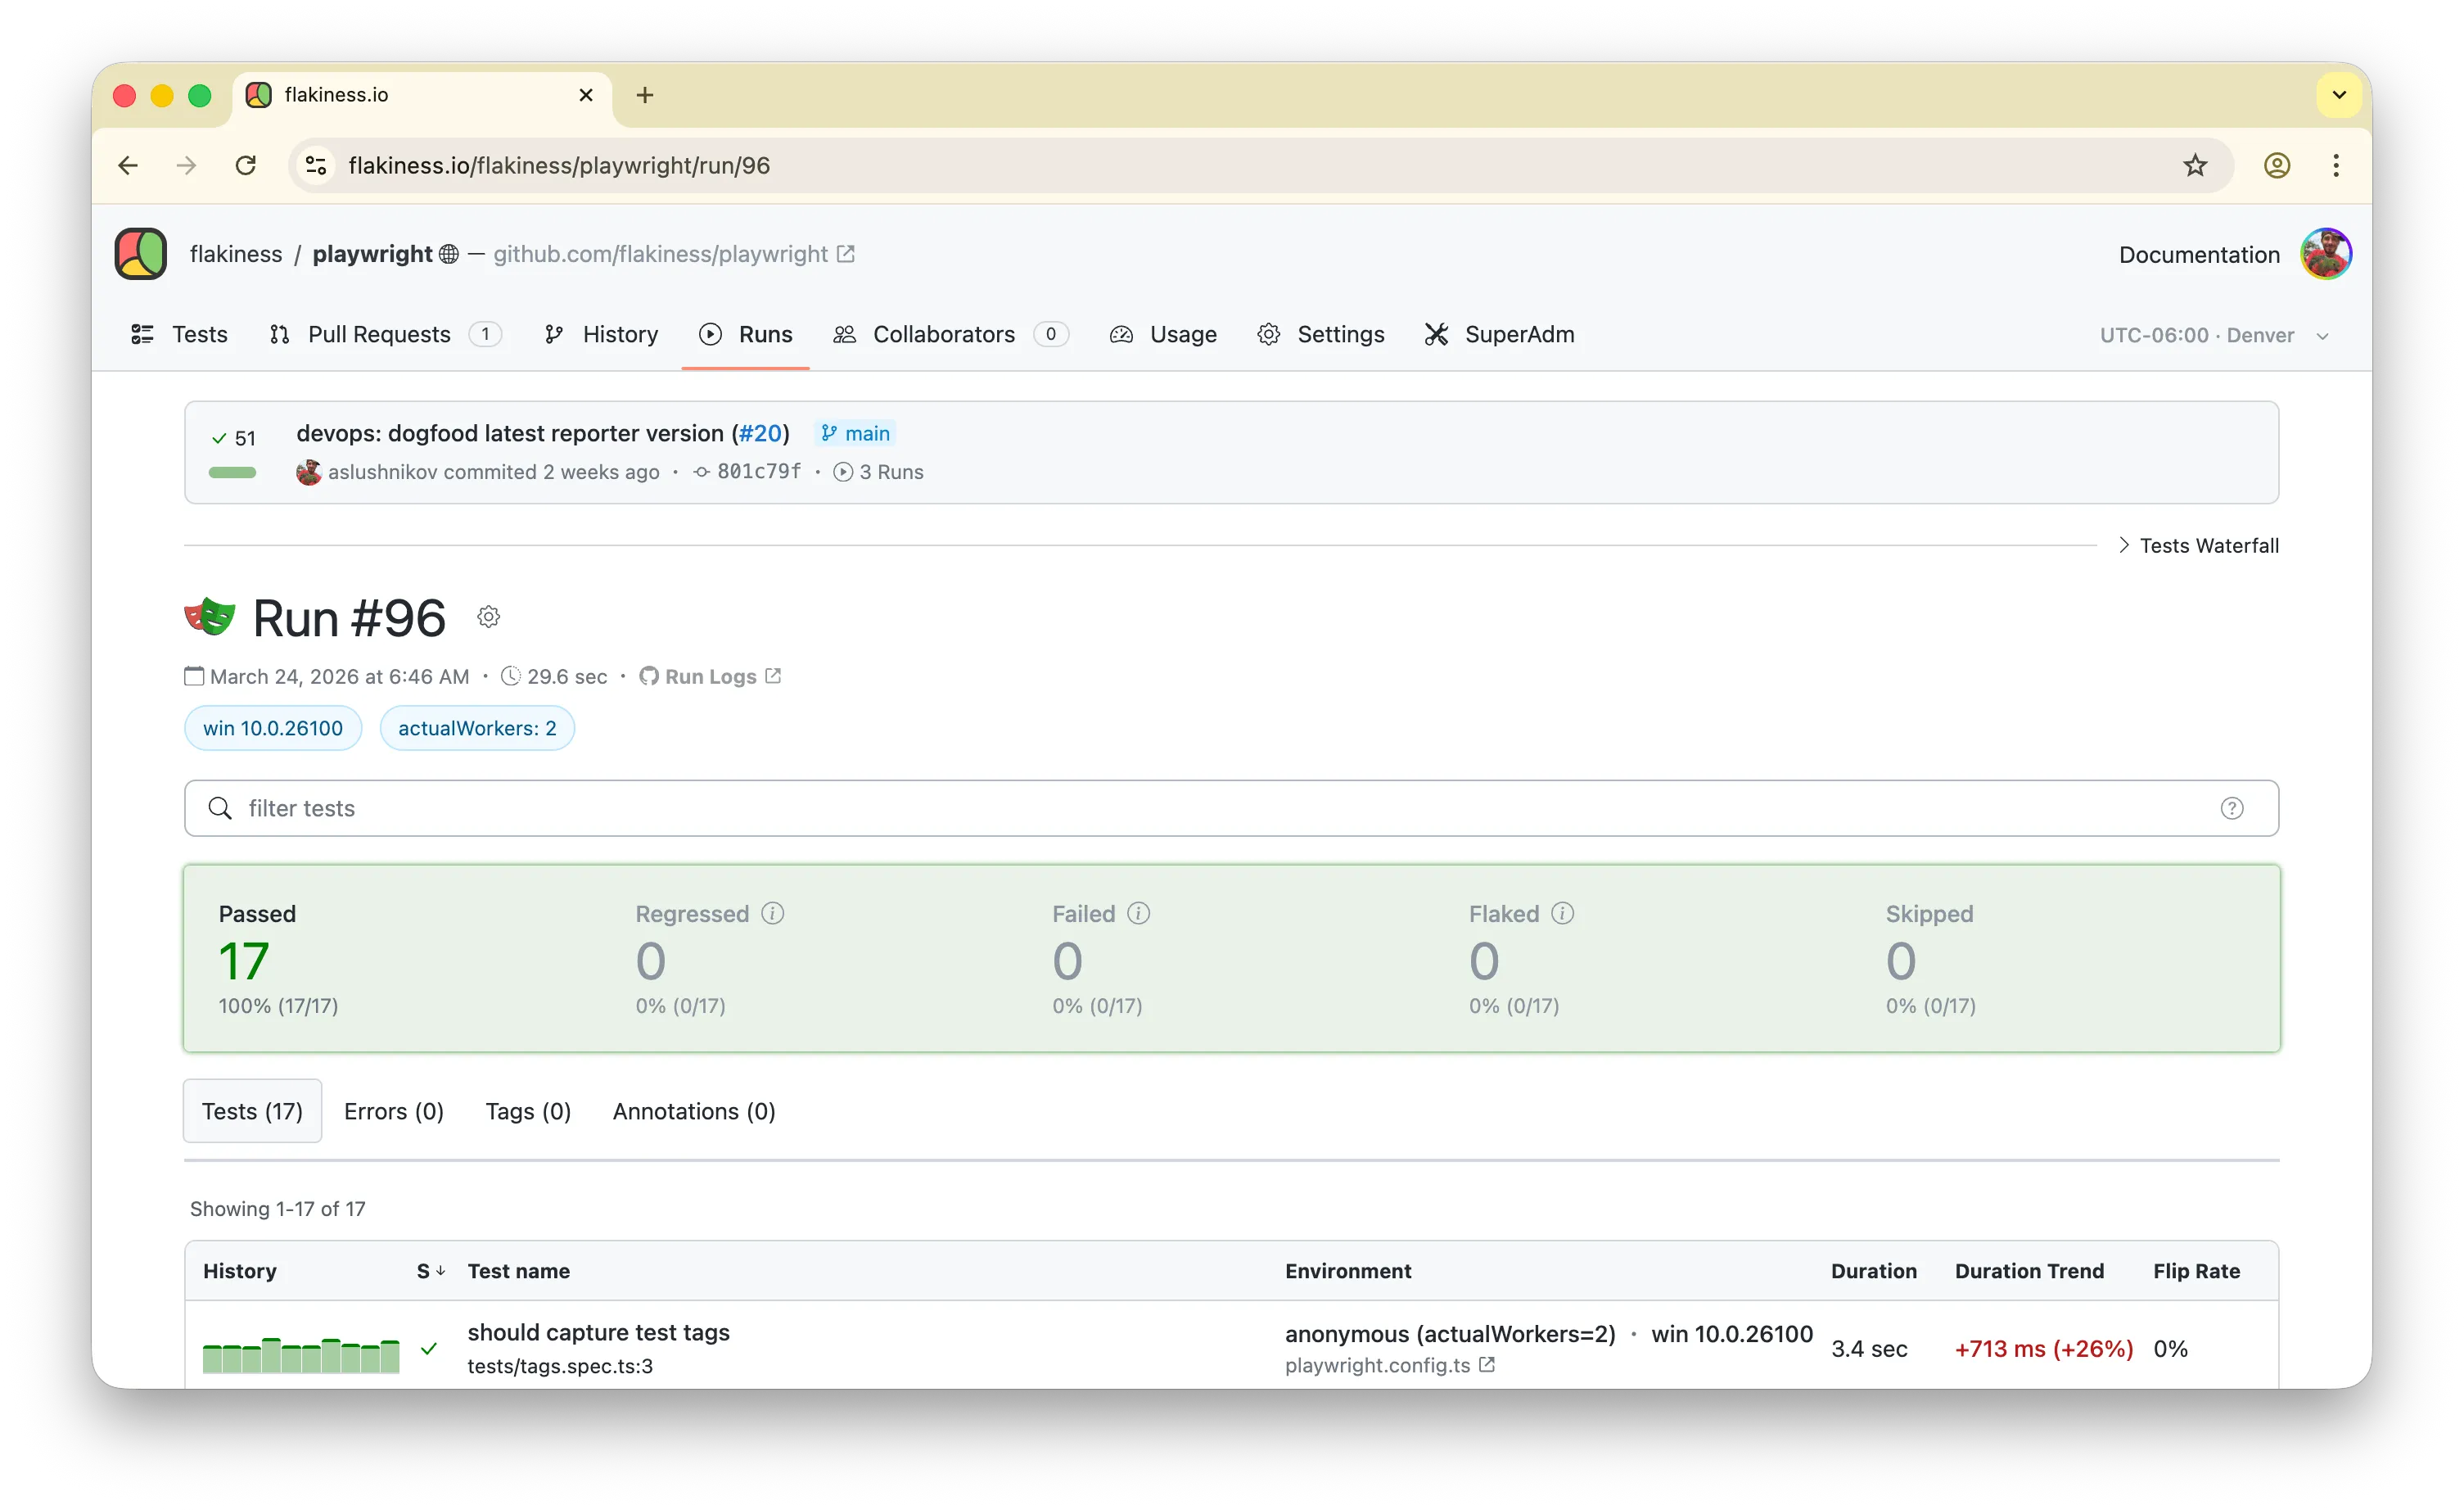Reload the page

tap(246, 165)
